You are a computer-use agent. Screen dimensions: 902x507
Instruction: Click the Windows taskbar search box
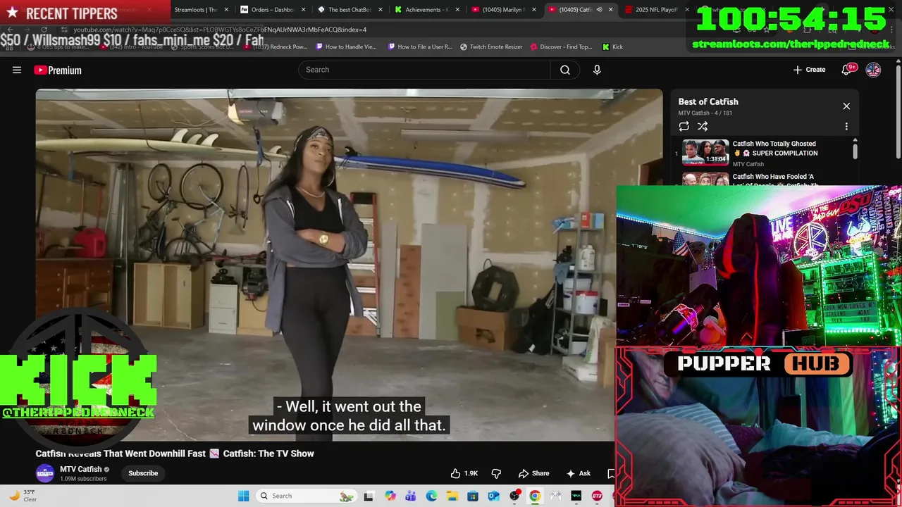[306, 496]
